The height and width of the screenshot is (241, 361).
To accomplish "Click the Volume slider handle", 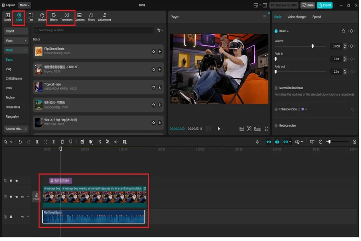I will coord(312,46).
